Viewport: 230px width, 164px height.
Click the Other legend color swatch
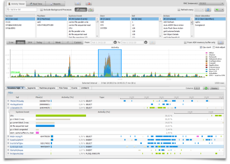tap(207, 53)
